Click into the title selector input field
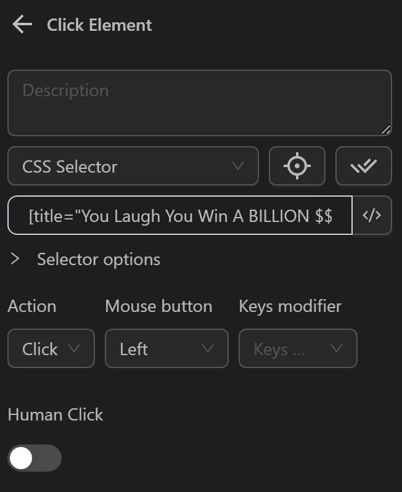 click(180, 216)
